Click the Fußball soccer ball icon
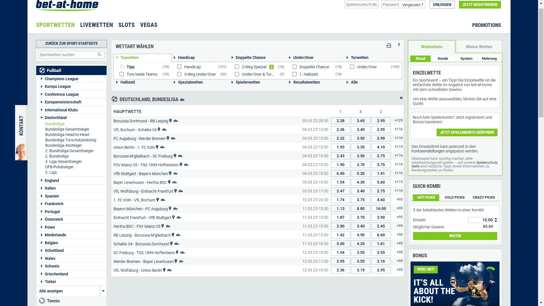Image resolution: width=544 pixels, height=306 pixels. pyautogui.click(x=42, y=70)
